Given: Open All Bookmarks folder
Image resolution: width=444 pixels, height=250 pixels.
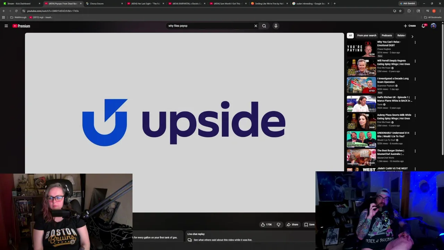Looking at the screenshot, I should click(x=433, y=17).
